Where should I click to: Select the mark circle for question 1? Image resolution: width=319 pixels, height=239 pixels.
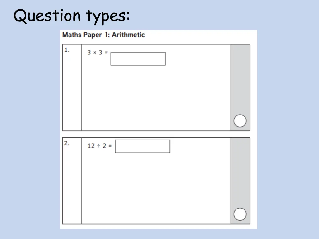click(240, 121)
